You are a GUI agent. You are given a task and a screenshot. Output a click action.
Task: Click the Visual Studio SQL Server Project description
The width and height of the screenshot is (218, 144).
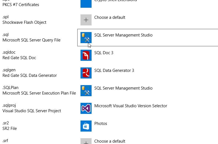tap(32, 111)
